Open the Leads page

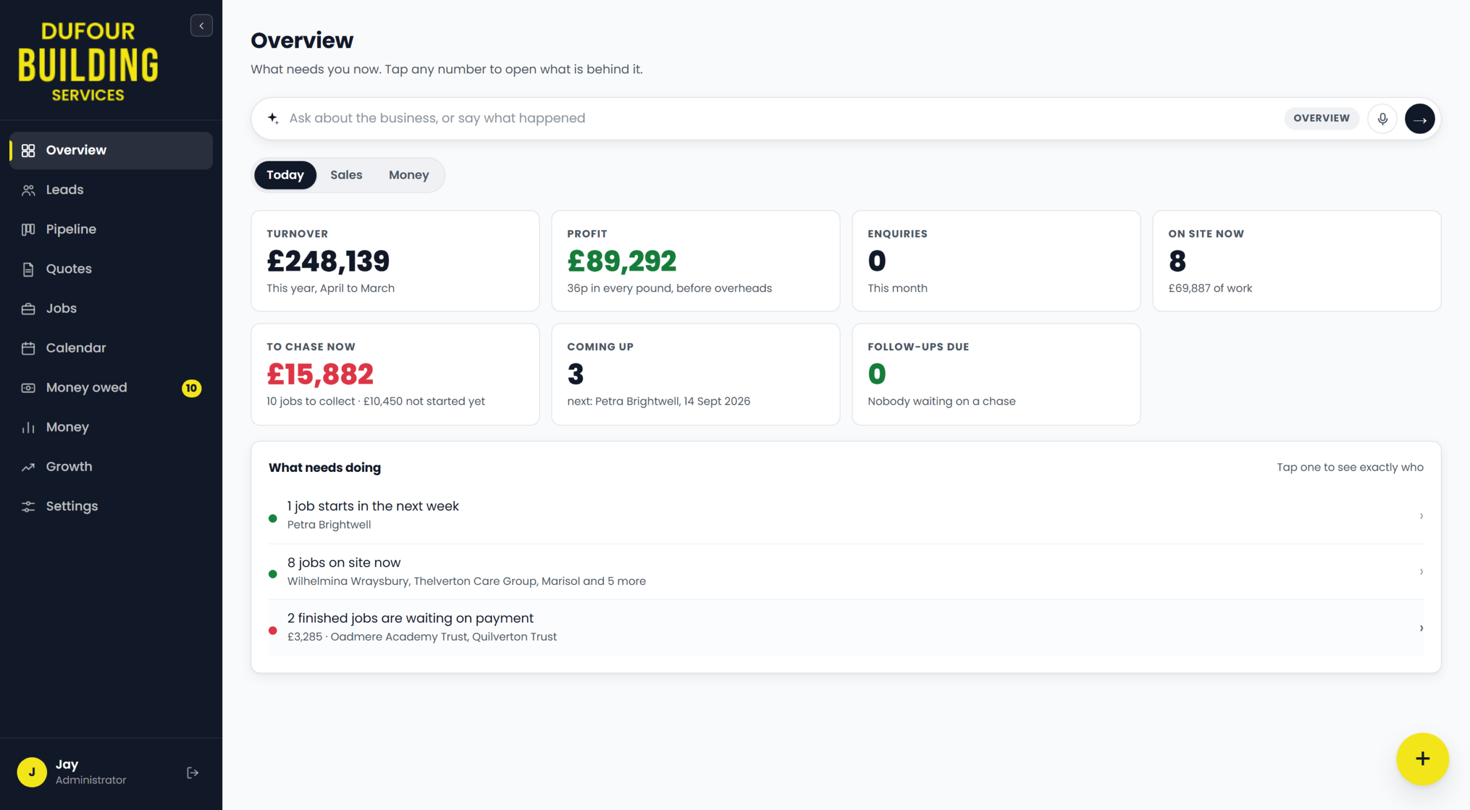coord(111,190)
